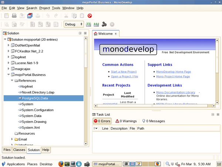The image size is (222, 167).
Task: Click the Copy icon in toolbar
Action: [x=74, y=16]
